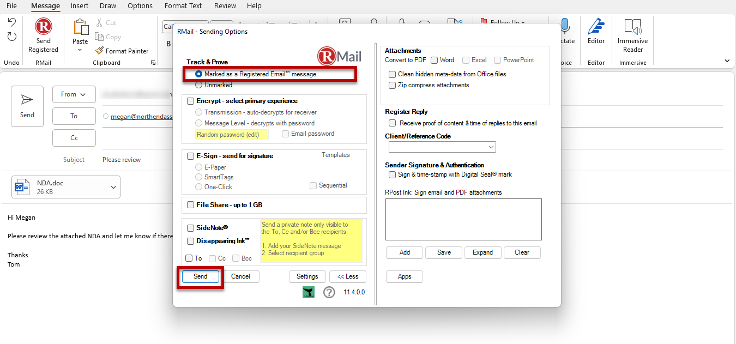736x344 pixels.
Task: Check Convert to PDF Word option
Action: click(435, 60)
